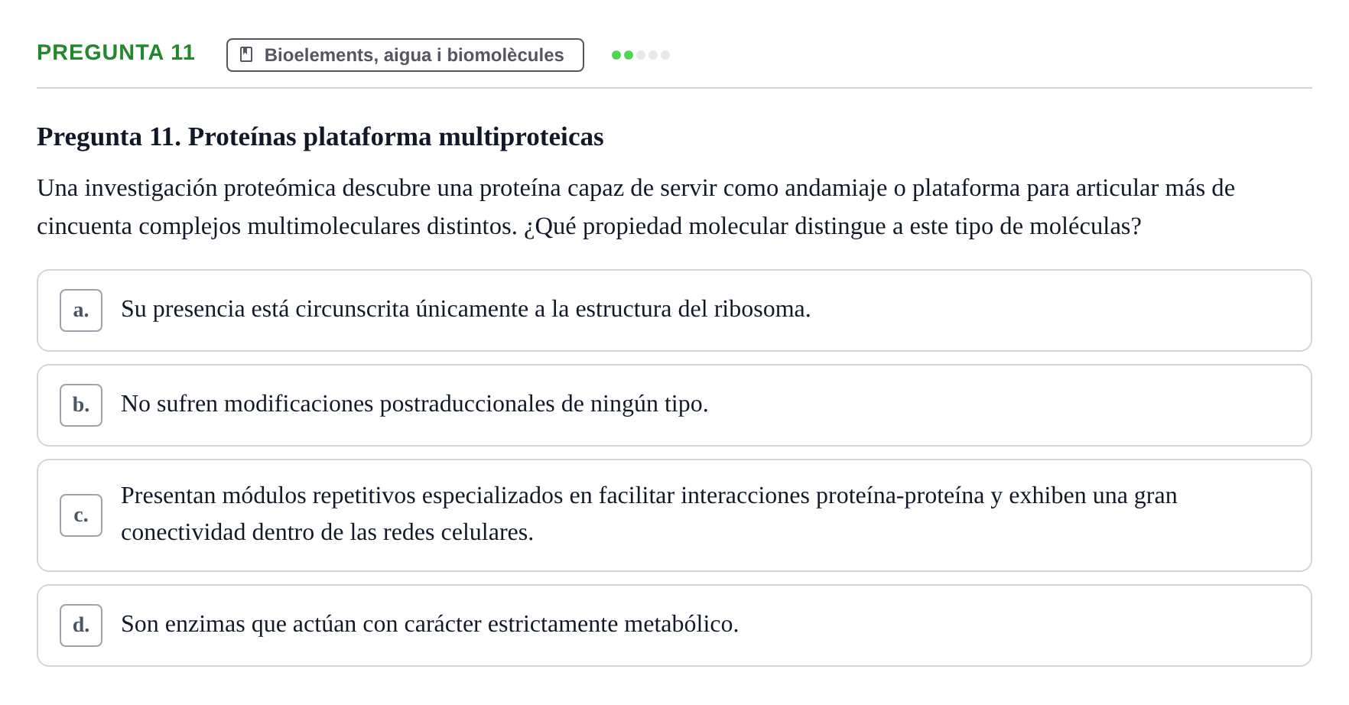
Task: Click the title 'Proteínas plataforma multiproteicas'
Action: click(x=396, y=137)
